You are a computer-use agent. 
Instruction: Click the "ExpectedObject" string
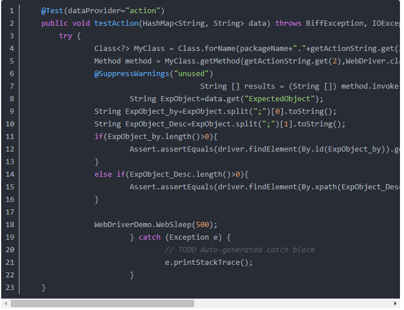pos(281,99)
